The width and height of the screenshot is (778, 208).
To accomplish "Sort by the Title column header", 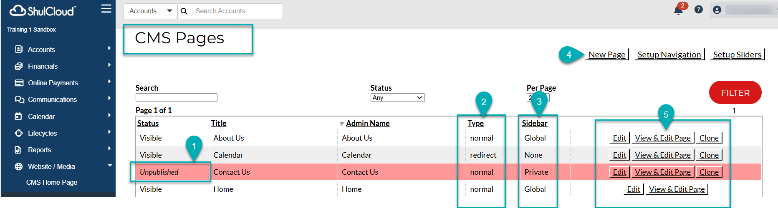I will point(219,123).
